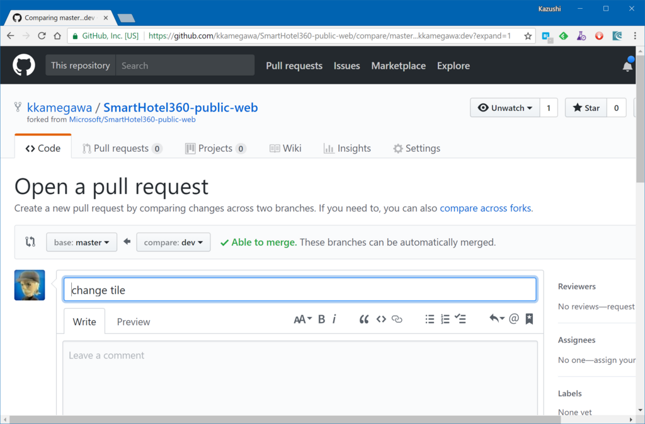Switch to the Write tab
The height and width of the screenshot is (424, 645).
click(x=84, y=321)
